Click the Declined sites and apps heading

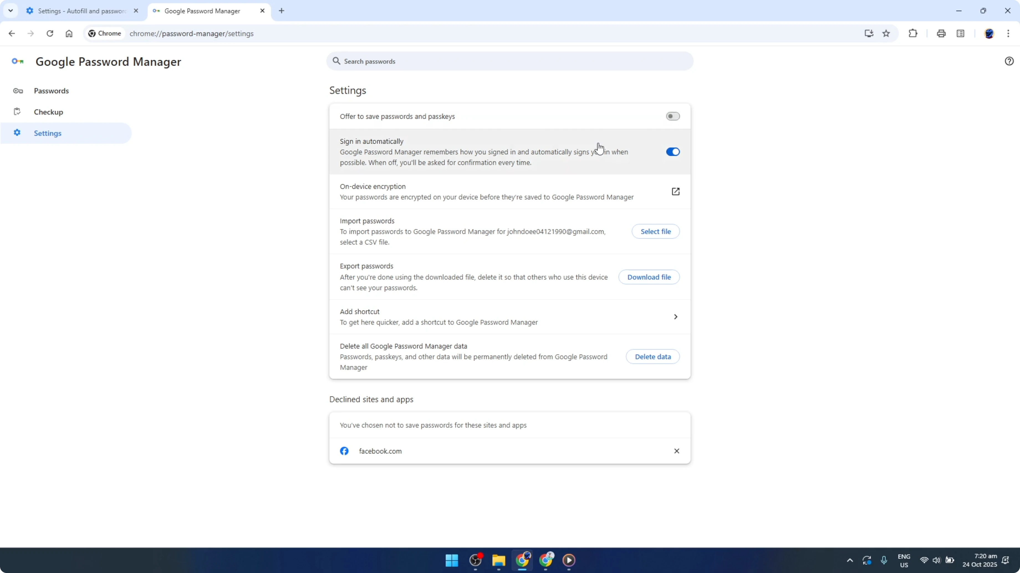371,399
